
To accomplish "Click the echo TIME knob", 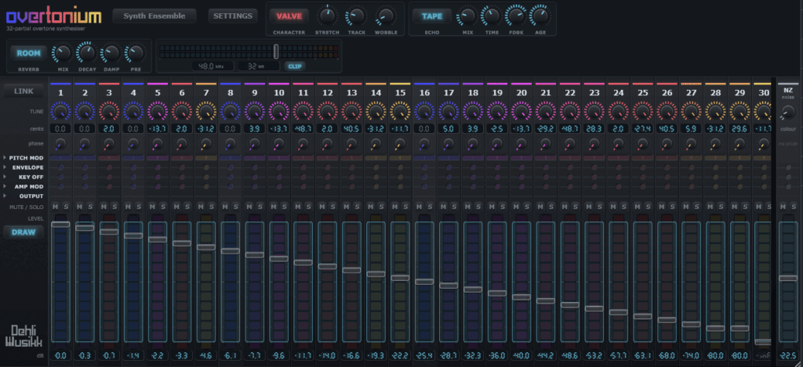I will point(491,16).
